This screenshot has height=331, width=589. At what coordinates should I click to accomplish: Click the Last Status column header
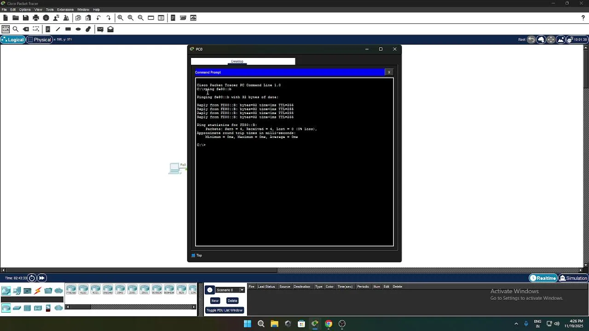pos(266,287)
